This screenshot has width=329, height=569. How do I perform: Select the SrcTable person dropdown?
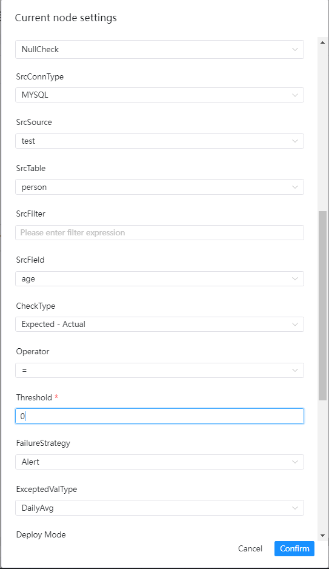[159, 187]
